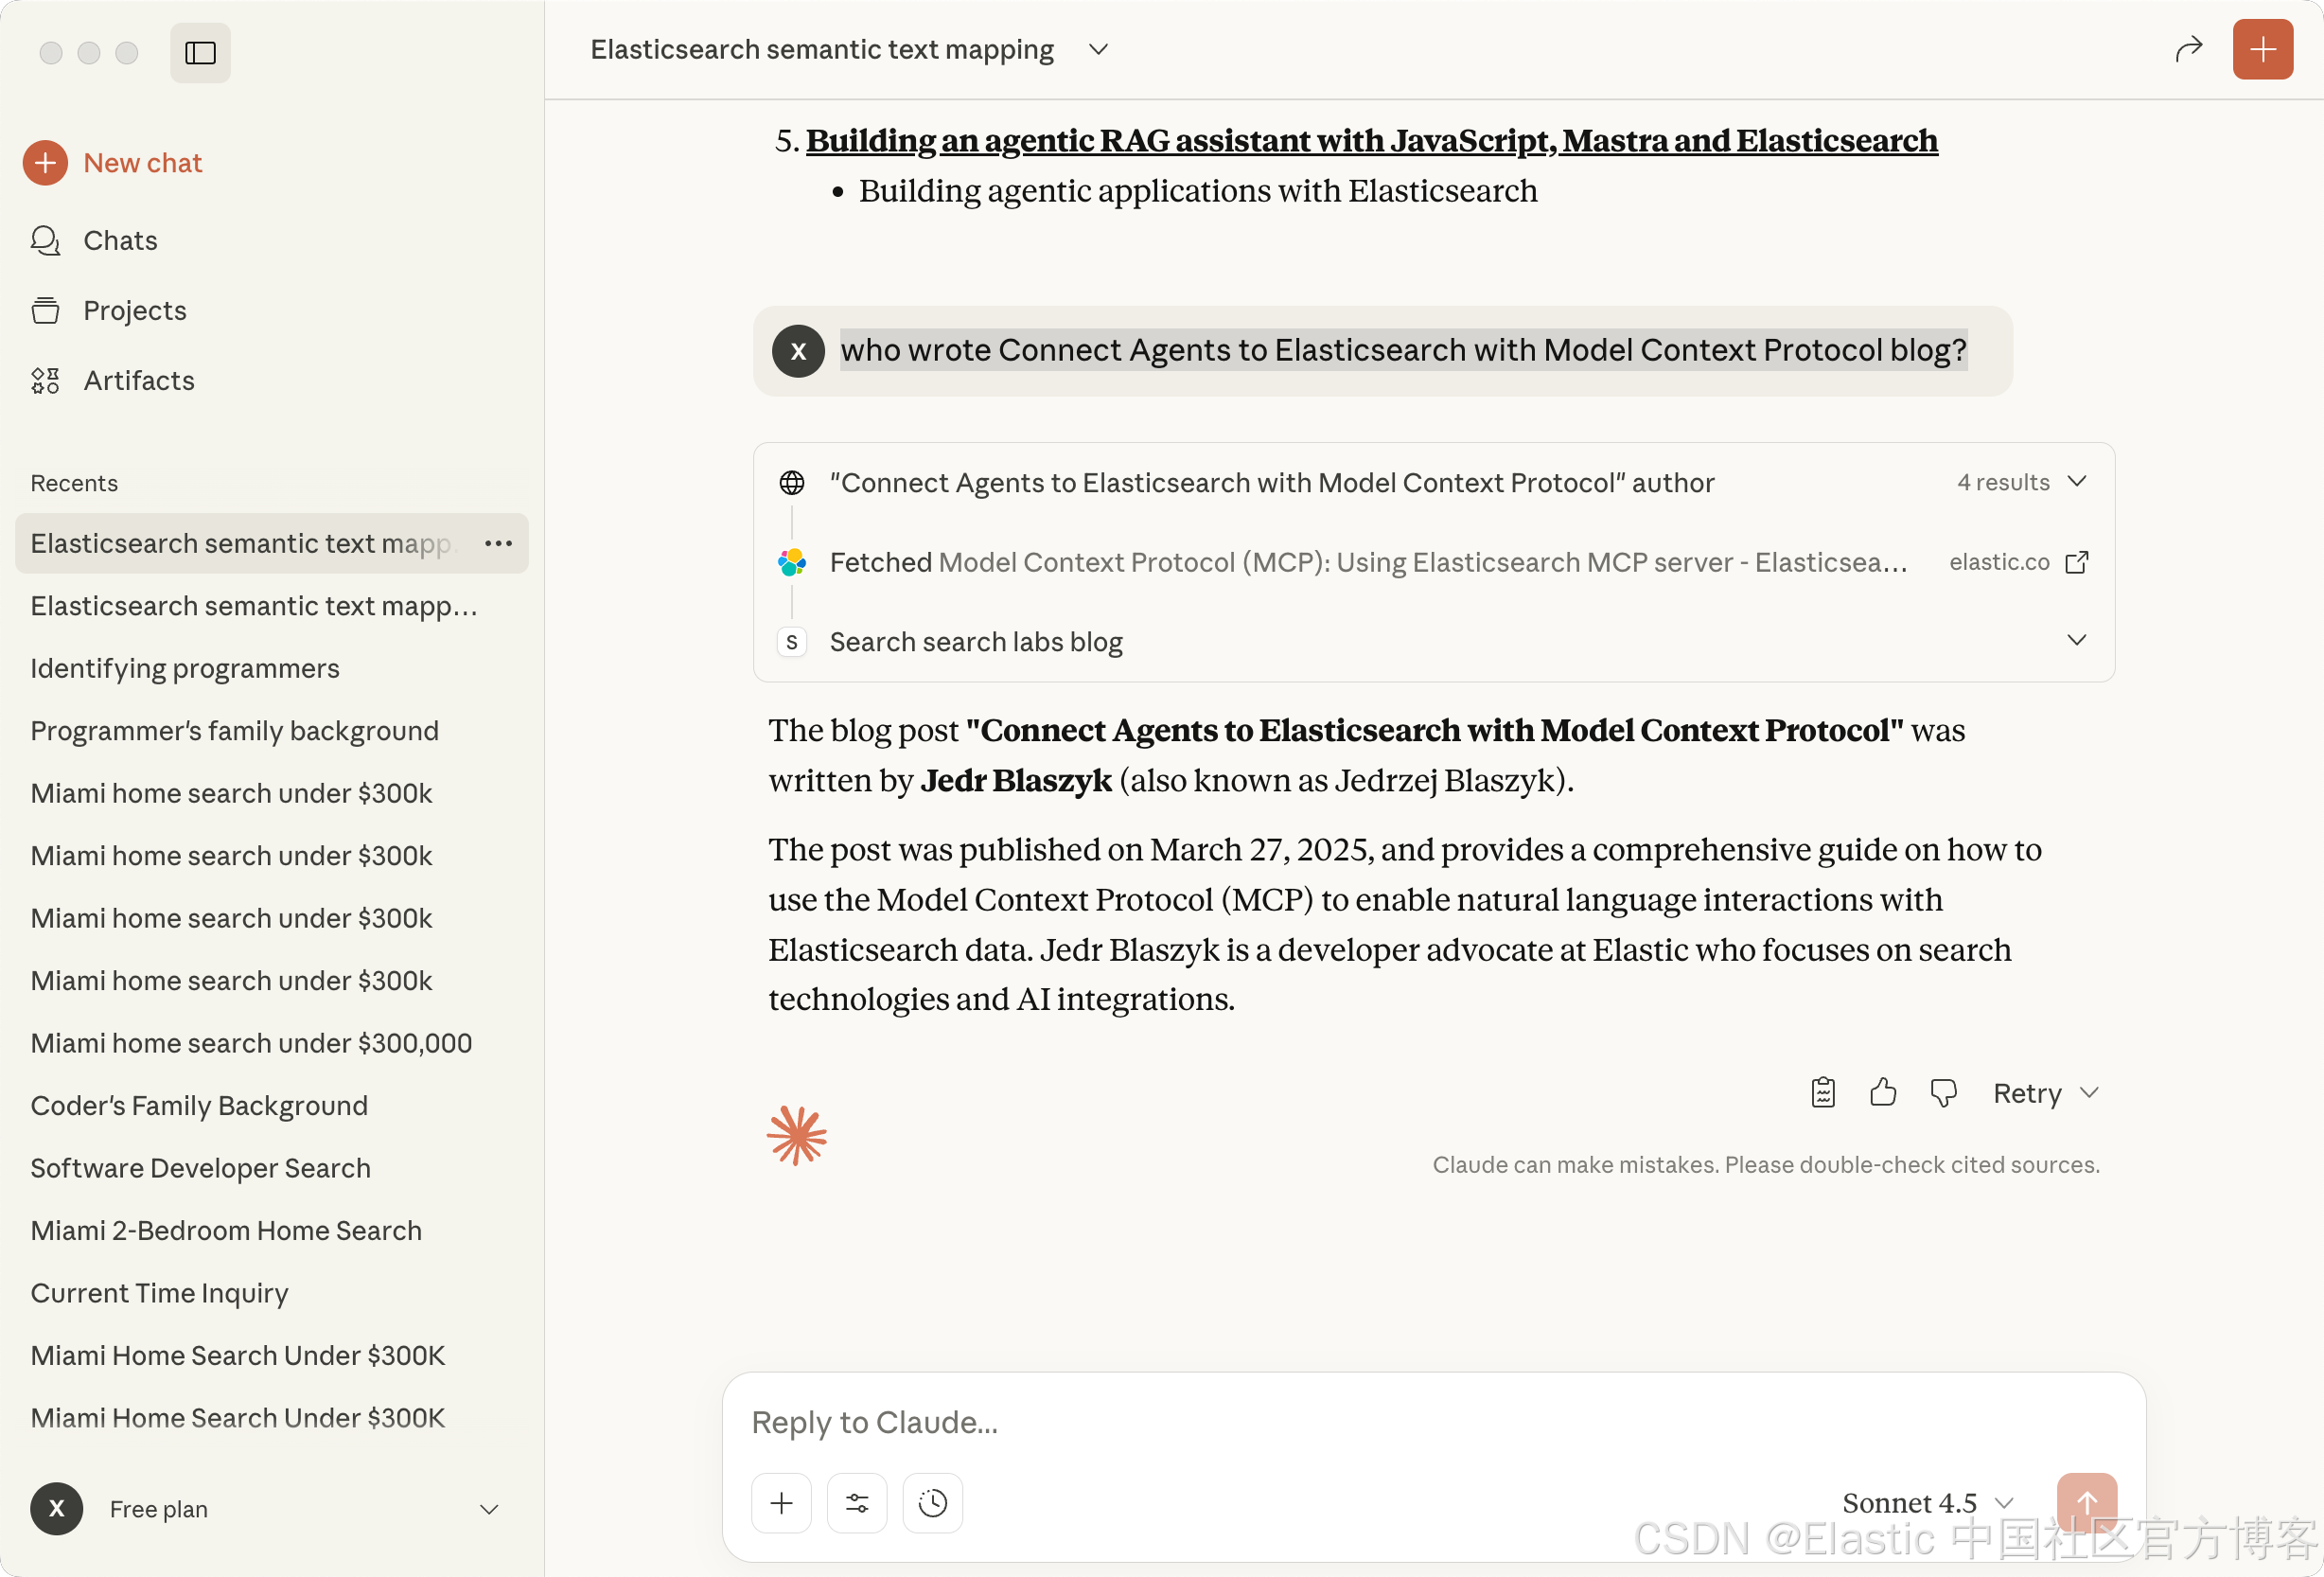The image size is (2324, 1577).
Task: Open Retry options dropdown
Action: pyautogui.click(x=2089, y=1092)
